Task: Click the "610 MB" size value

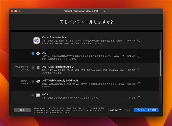Action: click(131, 84)
